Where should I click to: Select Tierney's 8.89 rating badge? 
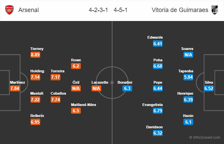click(x=35, y=55)
